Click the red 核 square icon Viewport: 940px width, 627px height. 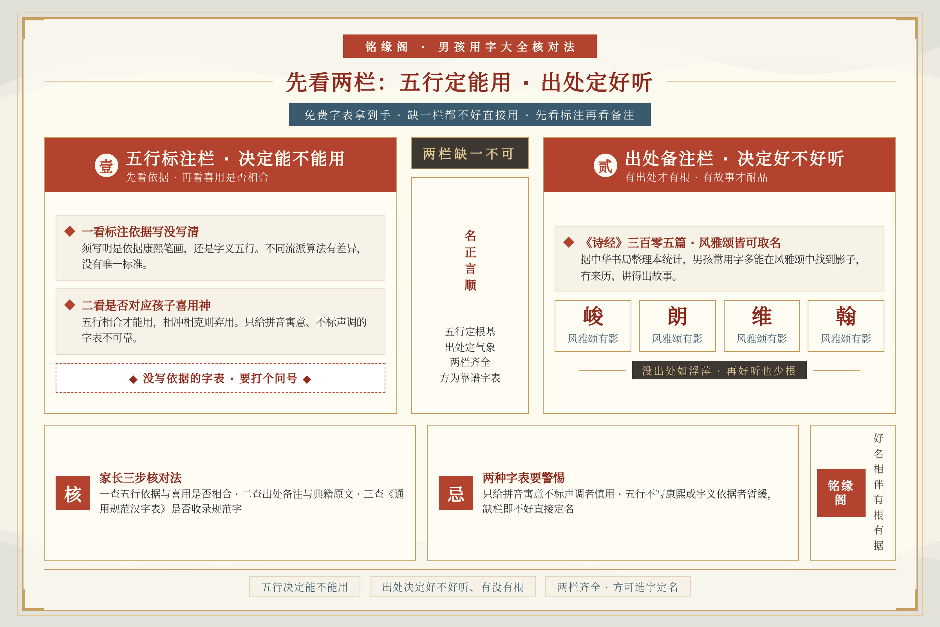[x=73, y=493]
